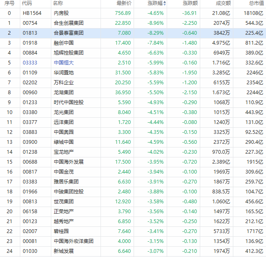The height and width of the screenshot is (257, 266).
Task: Click stock code 02007
Action: 30,231
